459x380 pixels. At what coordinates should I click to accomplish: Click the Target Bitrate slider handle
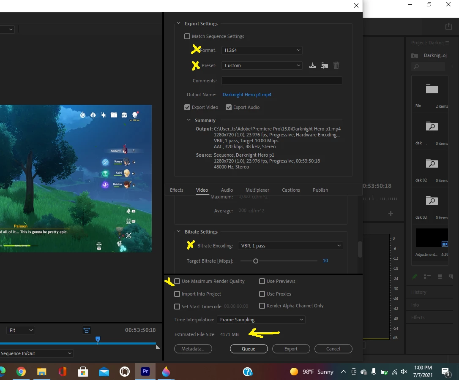click(256, 261)
